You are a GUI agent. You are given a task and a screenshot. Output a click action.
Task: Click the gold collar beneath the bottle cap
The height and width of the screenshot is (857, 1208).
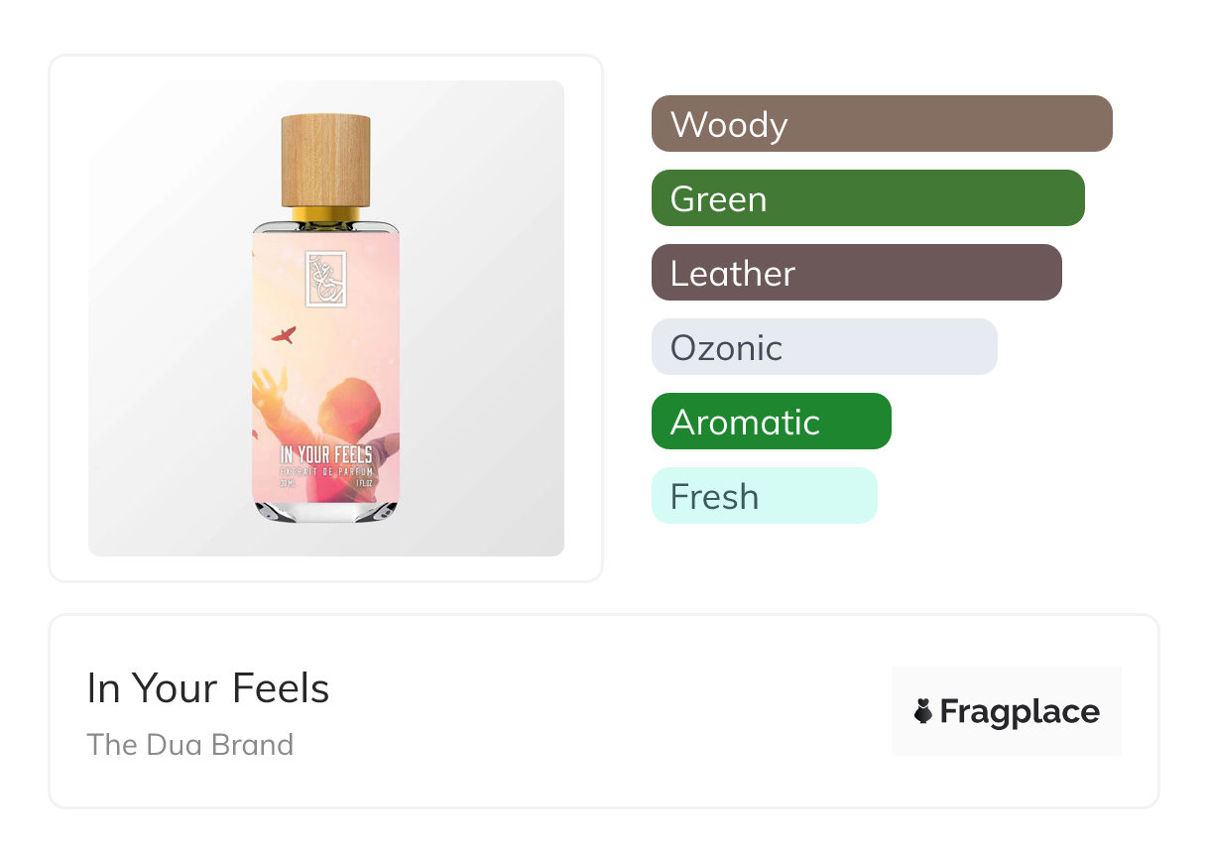coord(325,212)
